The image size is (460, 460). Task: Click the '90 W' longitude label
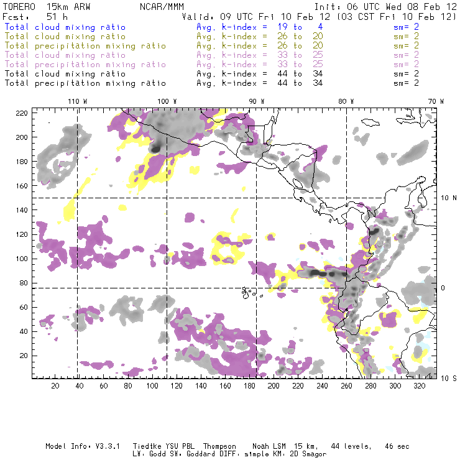(x=257, y=101)
